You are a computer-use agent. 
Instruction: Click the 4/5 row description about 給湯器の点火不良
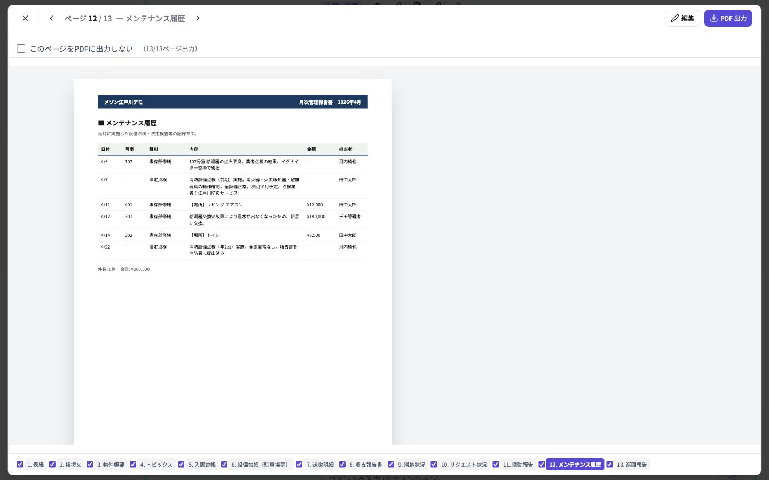[244, 164]
